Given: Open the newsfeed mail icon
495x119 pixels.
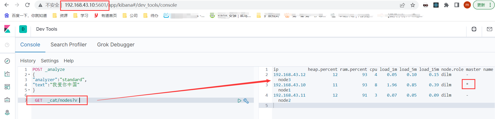Looking at the screenshot, I should pos(490,29).
